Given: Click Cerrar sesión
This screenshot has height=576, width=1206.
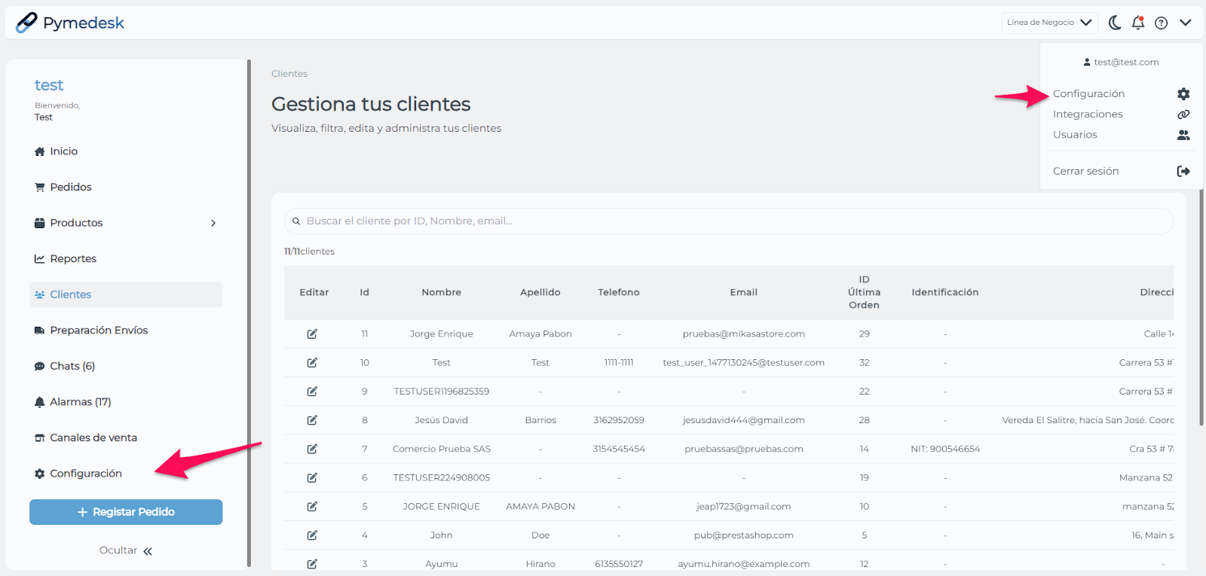Looking at the screenshot, I should click(x=1085, y=171).
